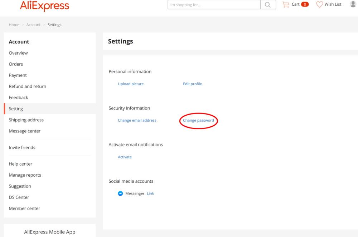Open Help center
The width and height of the screenshot is (358, 237).
[20, 164]
